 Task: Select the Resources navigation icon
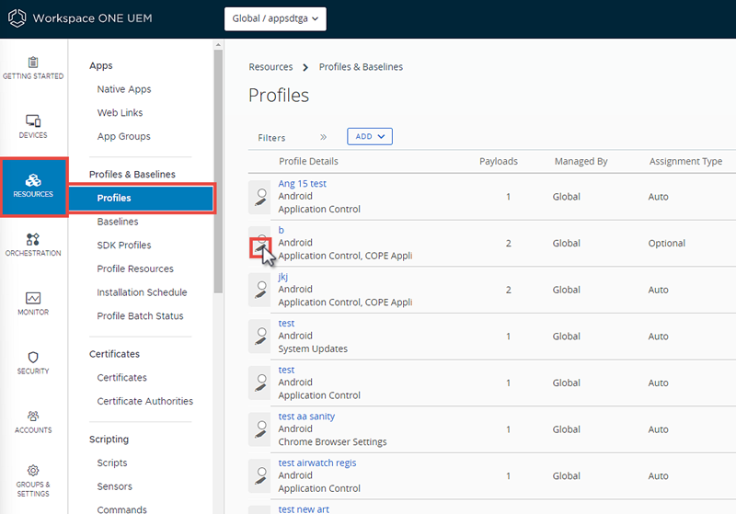tap(33, 186)
